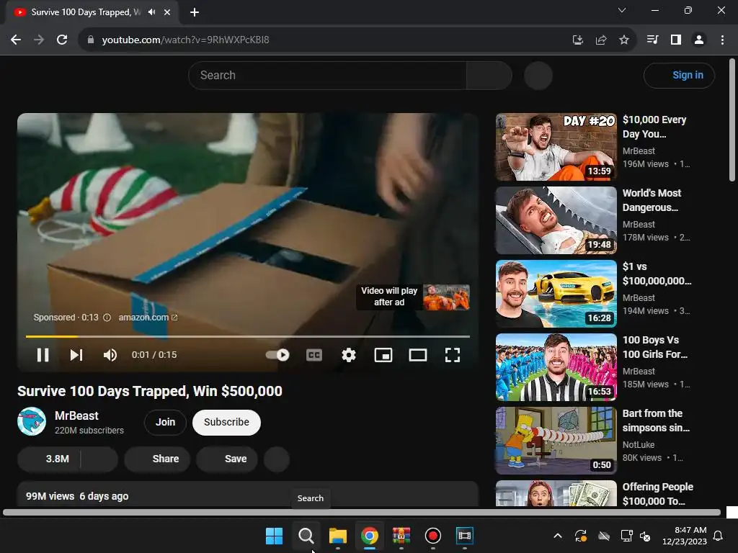
Task: Show hidden system tray icons chevron
Action: [x=558, y=536]
